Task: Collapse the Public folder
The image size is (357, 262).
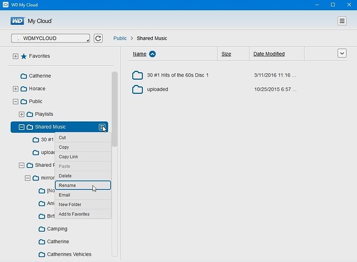Action: point(15,101)
